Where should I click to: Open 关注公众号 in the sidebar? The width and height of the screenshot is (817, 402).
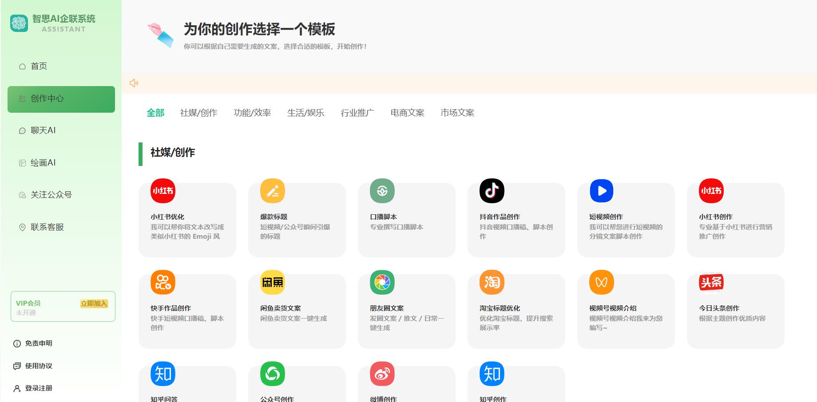pos(61,195)
